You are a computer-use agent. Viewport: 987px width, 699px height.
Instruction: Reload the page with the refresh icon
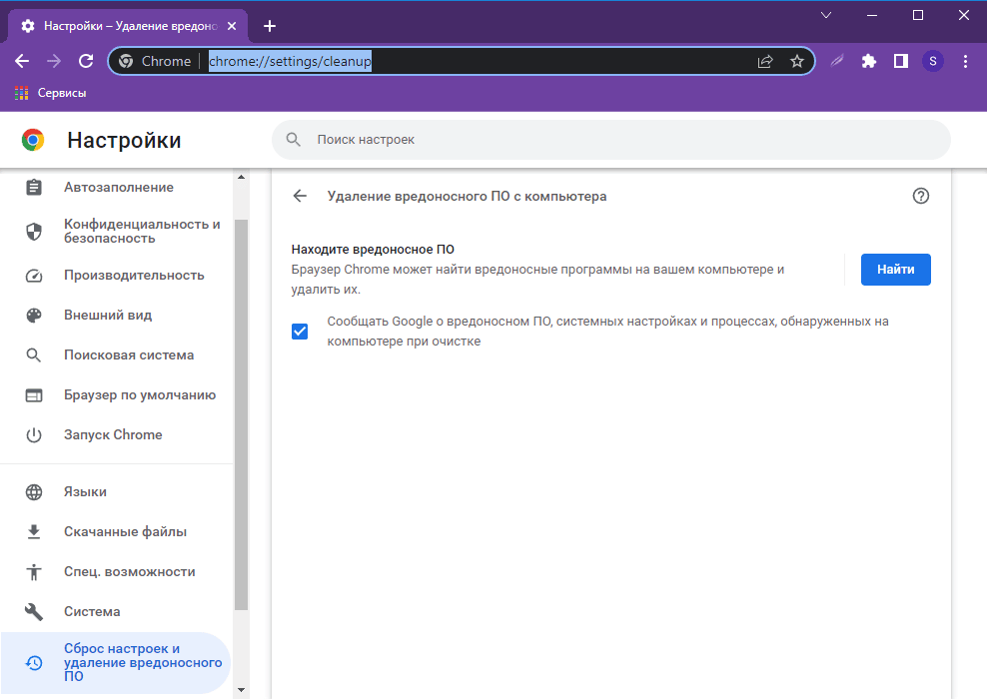86,61
